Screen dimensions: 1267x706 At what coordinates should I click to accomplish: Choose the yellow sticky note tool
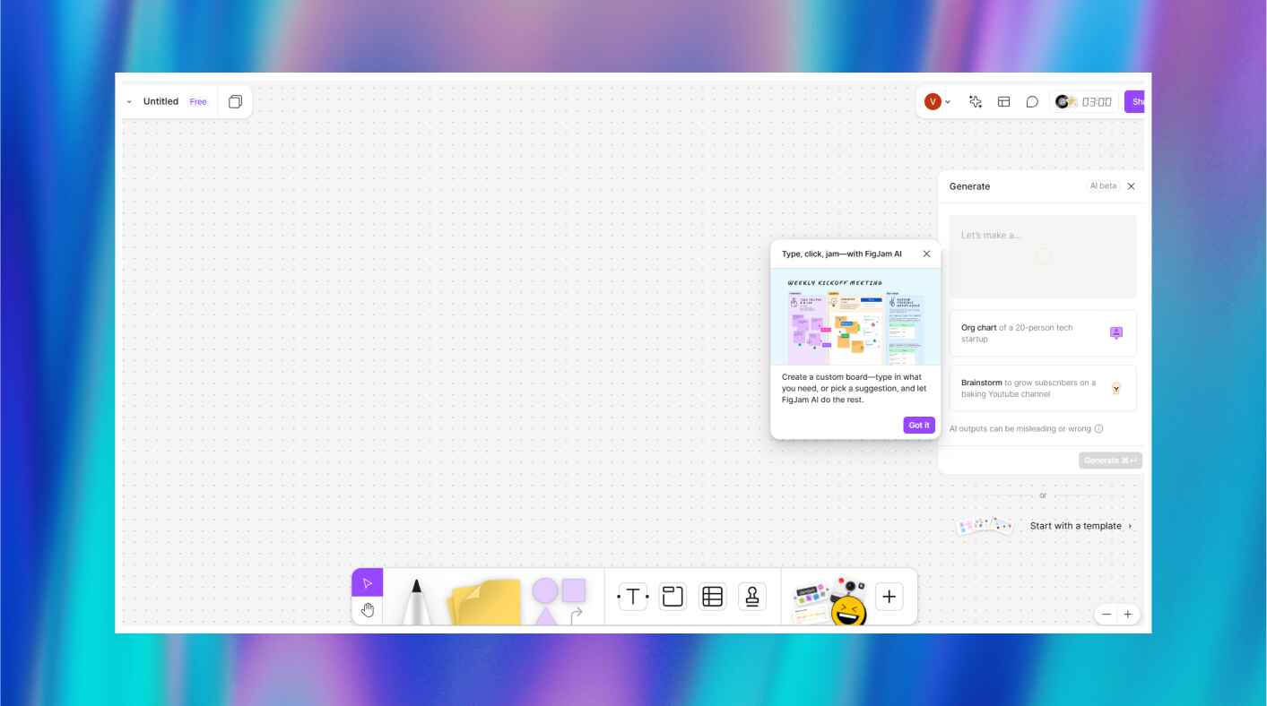point(485,601)
